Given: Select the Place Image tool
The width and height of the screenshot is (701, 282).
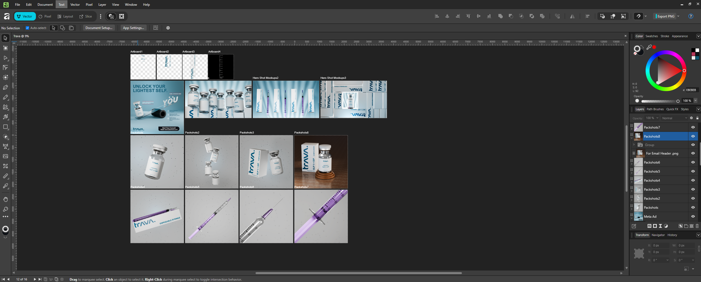Looking at the screenshot, I should point(5,156).
